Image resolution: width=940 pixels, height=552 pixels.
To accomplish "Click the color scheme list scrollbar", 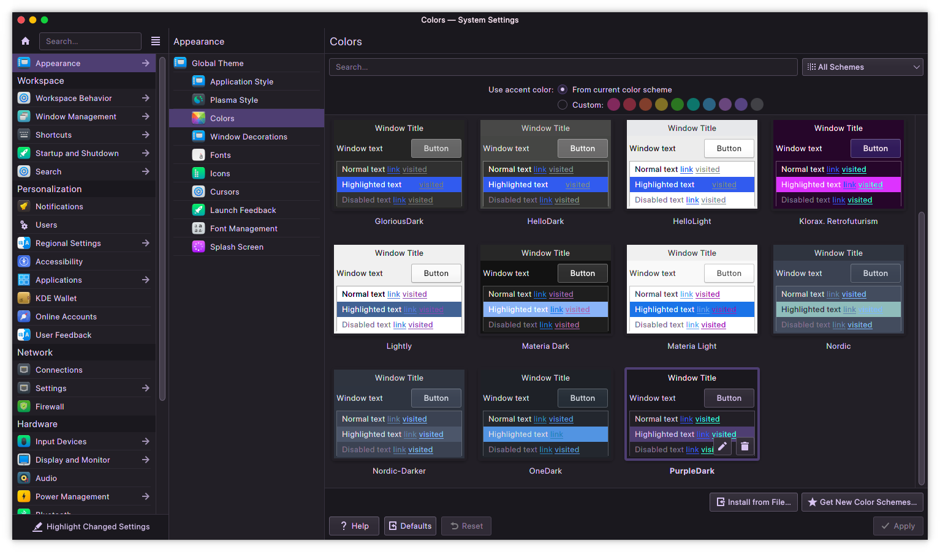I will pos(921,348).
